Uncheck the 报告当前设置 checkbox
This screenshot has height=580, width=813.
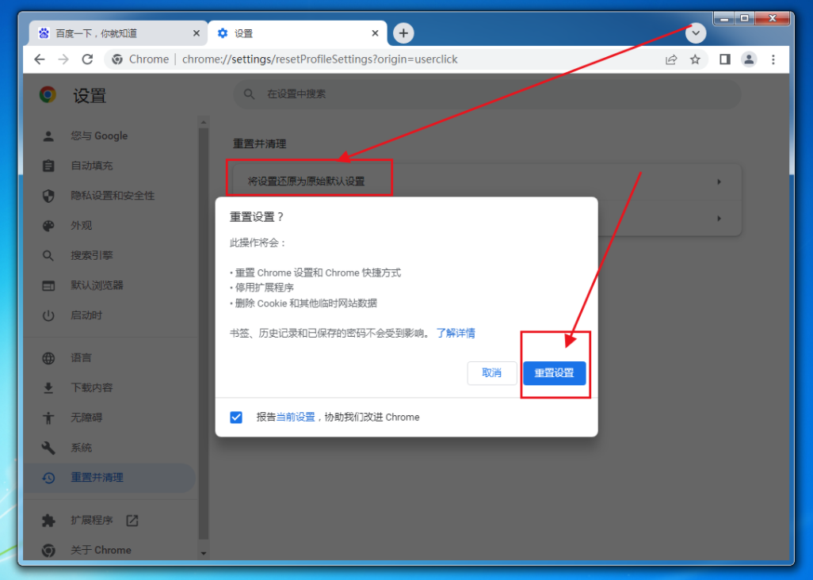[x=236, y=417]
